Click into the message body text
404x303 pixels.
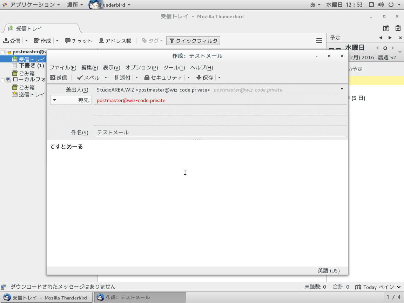(x=66, y=147)
